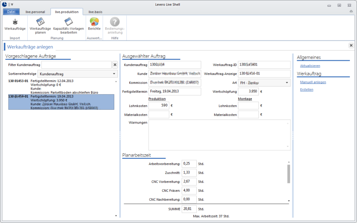The width and height of the screenshot is (357, 223).
Task: Click the Zuschnitt hours field
Action: 189,173
